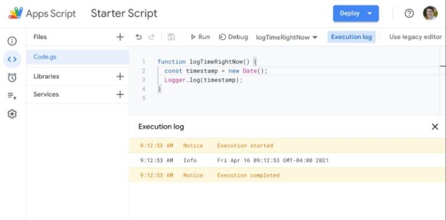This screenshot has height=220, width=446.
Task: Click the Starter Script project title
Action: (124, 13)
